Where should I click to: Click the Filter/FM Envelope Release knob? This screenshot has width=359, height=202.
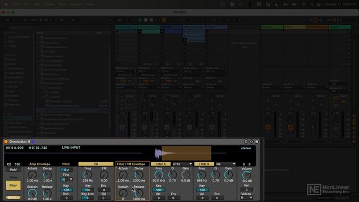[x=139, y=193]
